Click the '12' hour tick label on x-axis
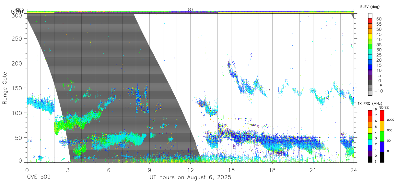The width and height of the screenshot is (398, 184). (191, 170)
